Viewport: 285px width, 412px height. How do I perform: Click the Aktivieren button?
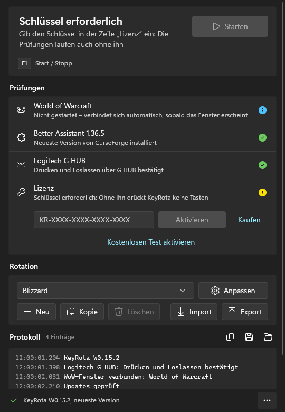click(x=192, y=220)
